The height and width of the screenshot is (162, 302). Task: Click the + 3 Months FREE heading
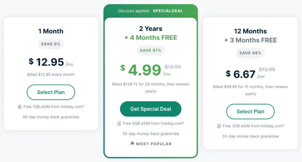click(x=250, y=40)
